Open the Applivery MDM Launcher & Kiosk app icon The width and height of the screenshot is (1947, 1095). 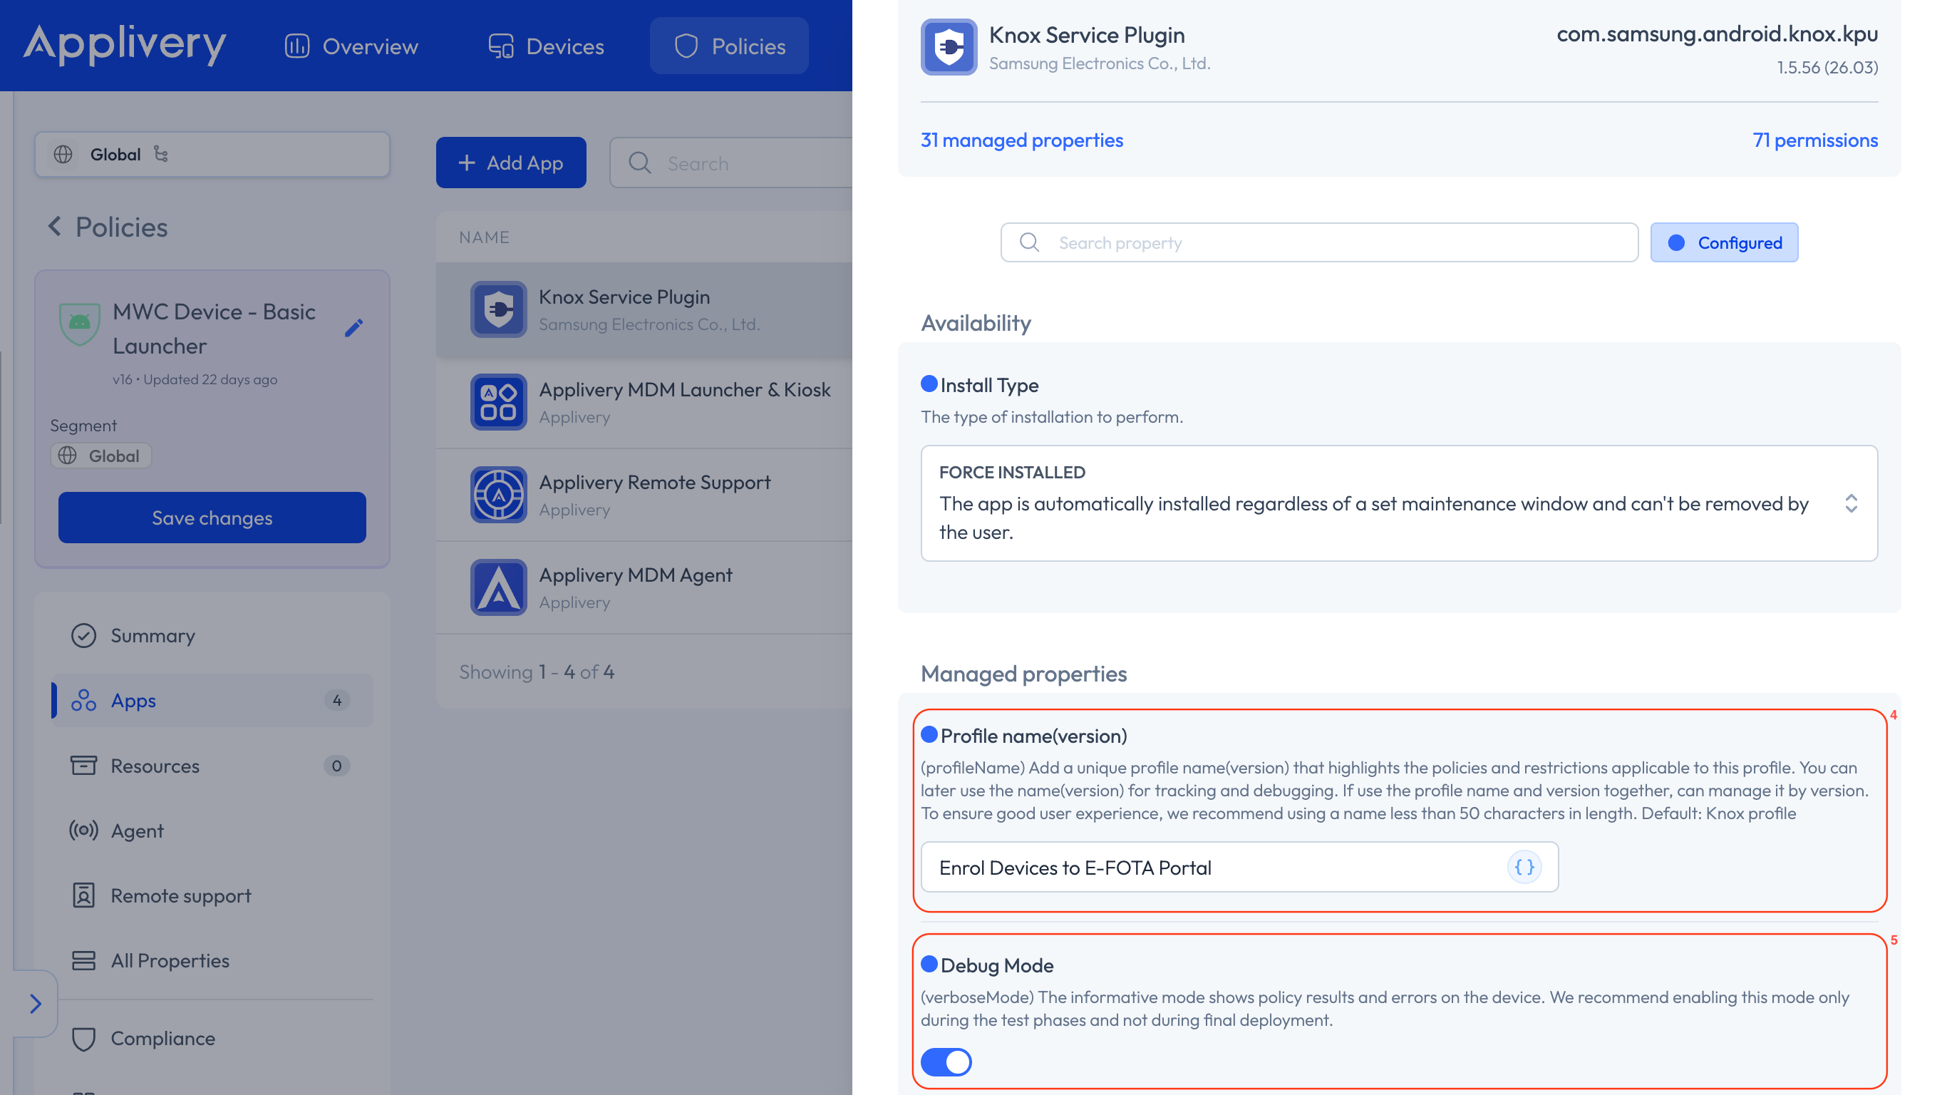[498, 401]
